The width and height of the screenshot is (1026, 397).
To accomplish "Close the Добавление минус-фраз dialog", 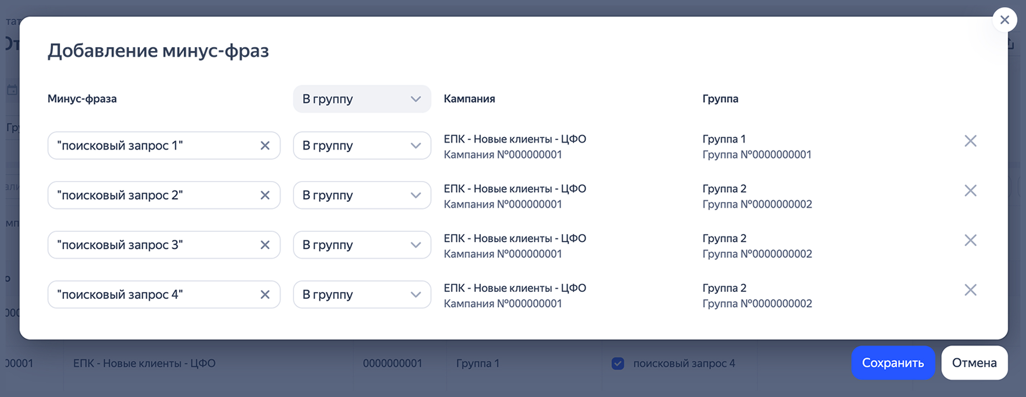I will [x=1004, y=20].
